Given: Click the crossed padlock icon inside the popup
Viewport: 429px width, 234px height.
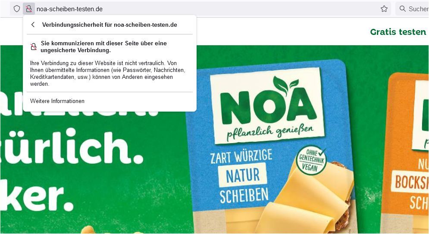Looking at the screenshot, I should (x=33, y=47).
